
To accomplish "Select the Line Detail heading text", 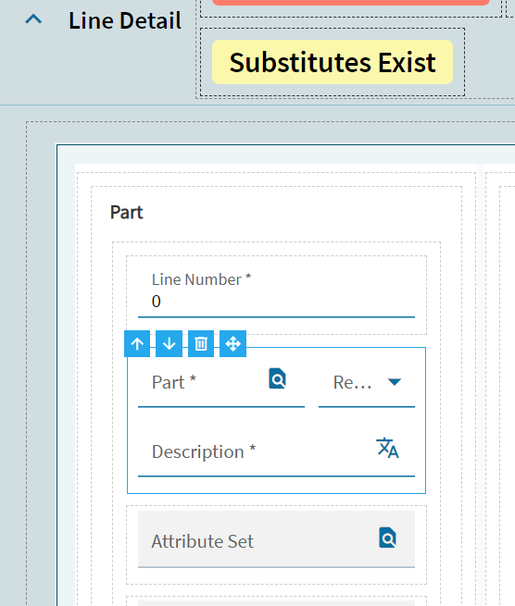I will pos(125,20).
